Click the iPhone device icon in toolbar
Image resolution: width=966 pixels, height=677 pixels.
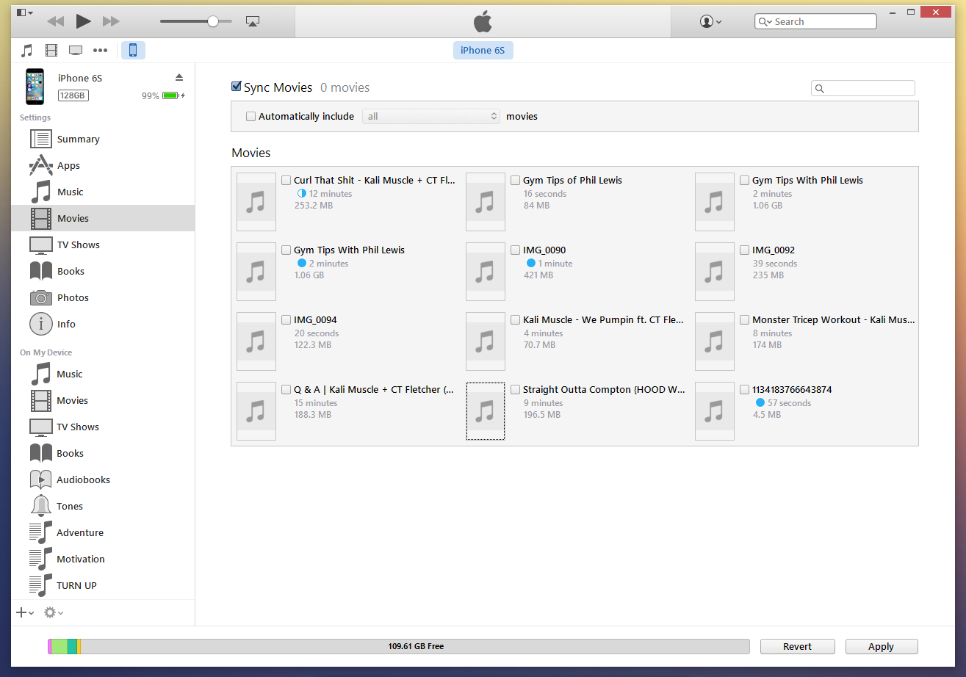click(x=133, y=51)
